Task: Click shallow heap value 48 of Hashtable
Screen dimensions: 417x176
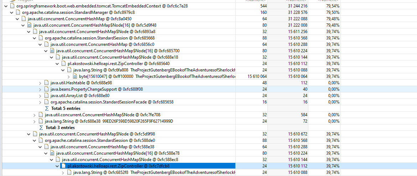Action: click(265, 83)
